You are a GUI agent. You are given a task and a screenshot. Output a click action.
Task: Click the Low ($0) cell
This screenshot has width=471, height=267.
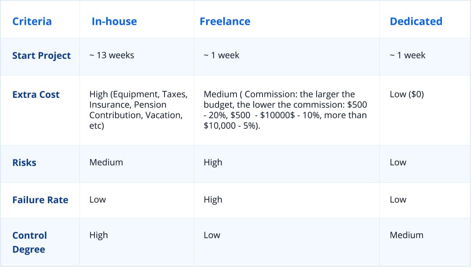coord(406,94)
